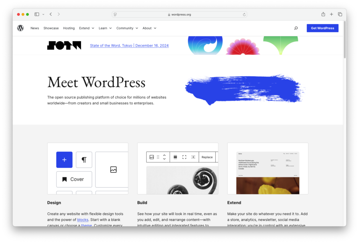Click the Get WordPress button
The image size is (359, 243).
tap(322, 28)
